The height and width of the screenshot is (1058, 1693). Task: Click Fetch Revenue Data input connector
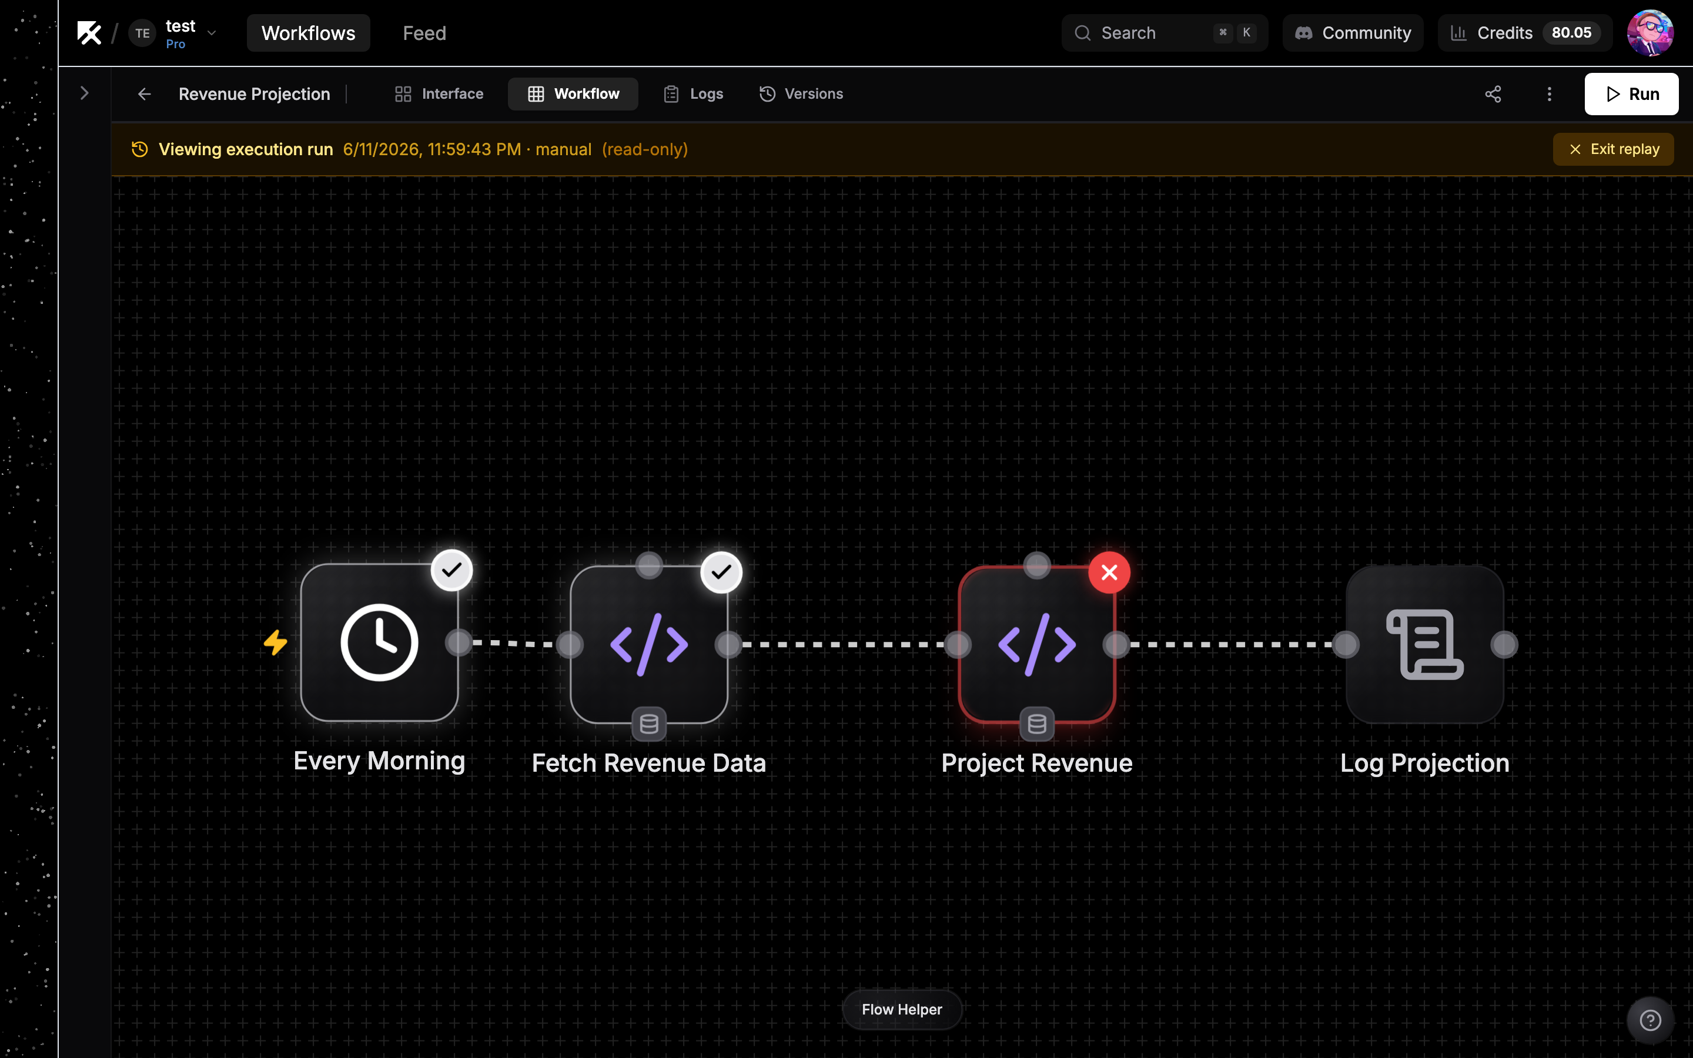(x=570, y=644)
